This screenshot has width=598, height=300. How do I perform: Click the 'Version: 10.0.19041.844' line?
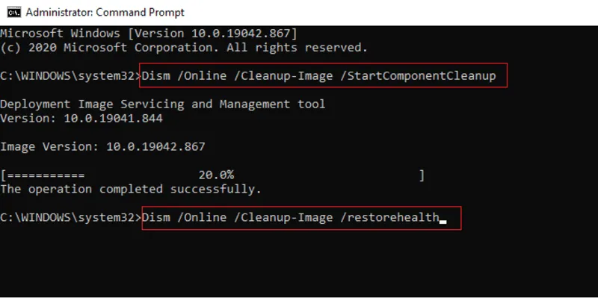81,119
